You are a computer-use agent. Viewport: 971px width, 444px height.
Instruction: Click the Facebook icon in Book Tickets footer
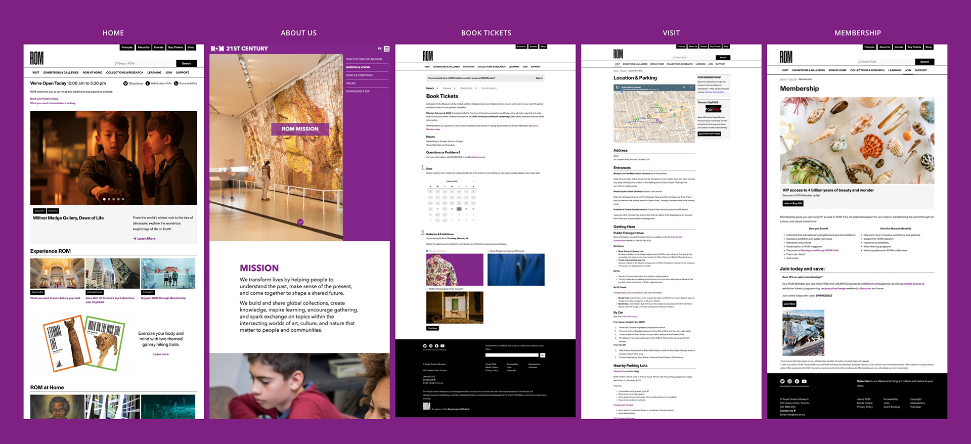coord(436,346)
